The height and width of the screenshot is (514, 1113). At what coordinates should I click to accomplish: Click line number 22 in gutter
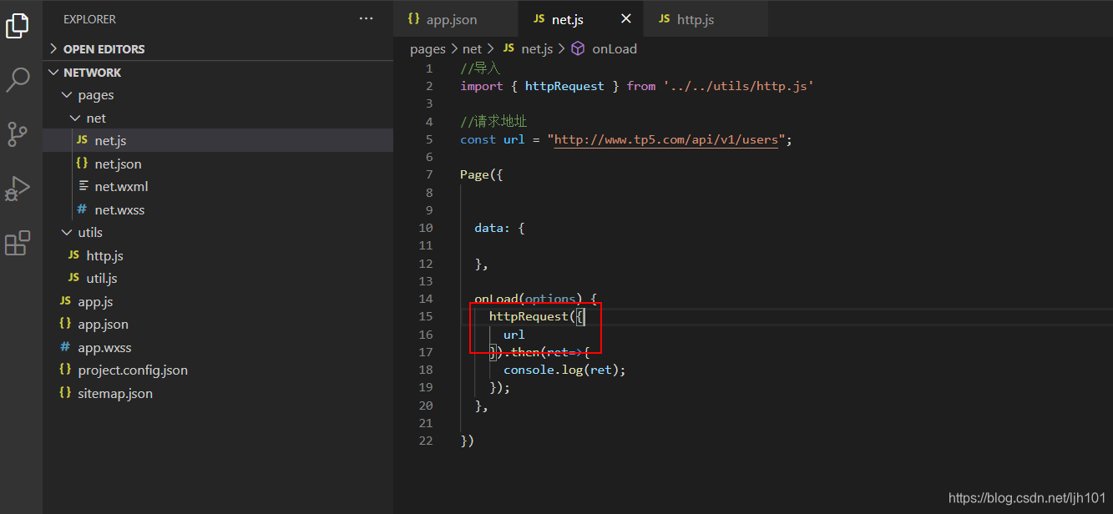[x=426, y=441]
